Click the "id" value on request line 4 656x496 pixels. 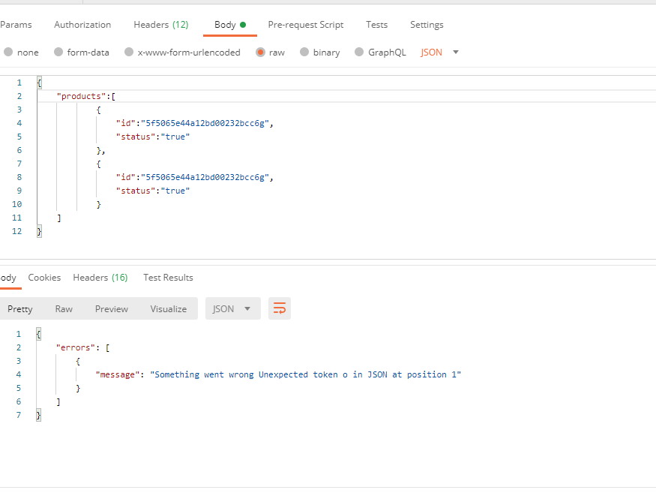coord(205,123)
